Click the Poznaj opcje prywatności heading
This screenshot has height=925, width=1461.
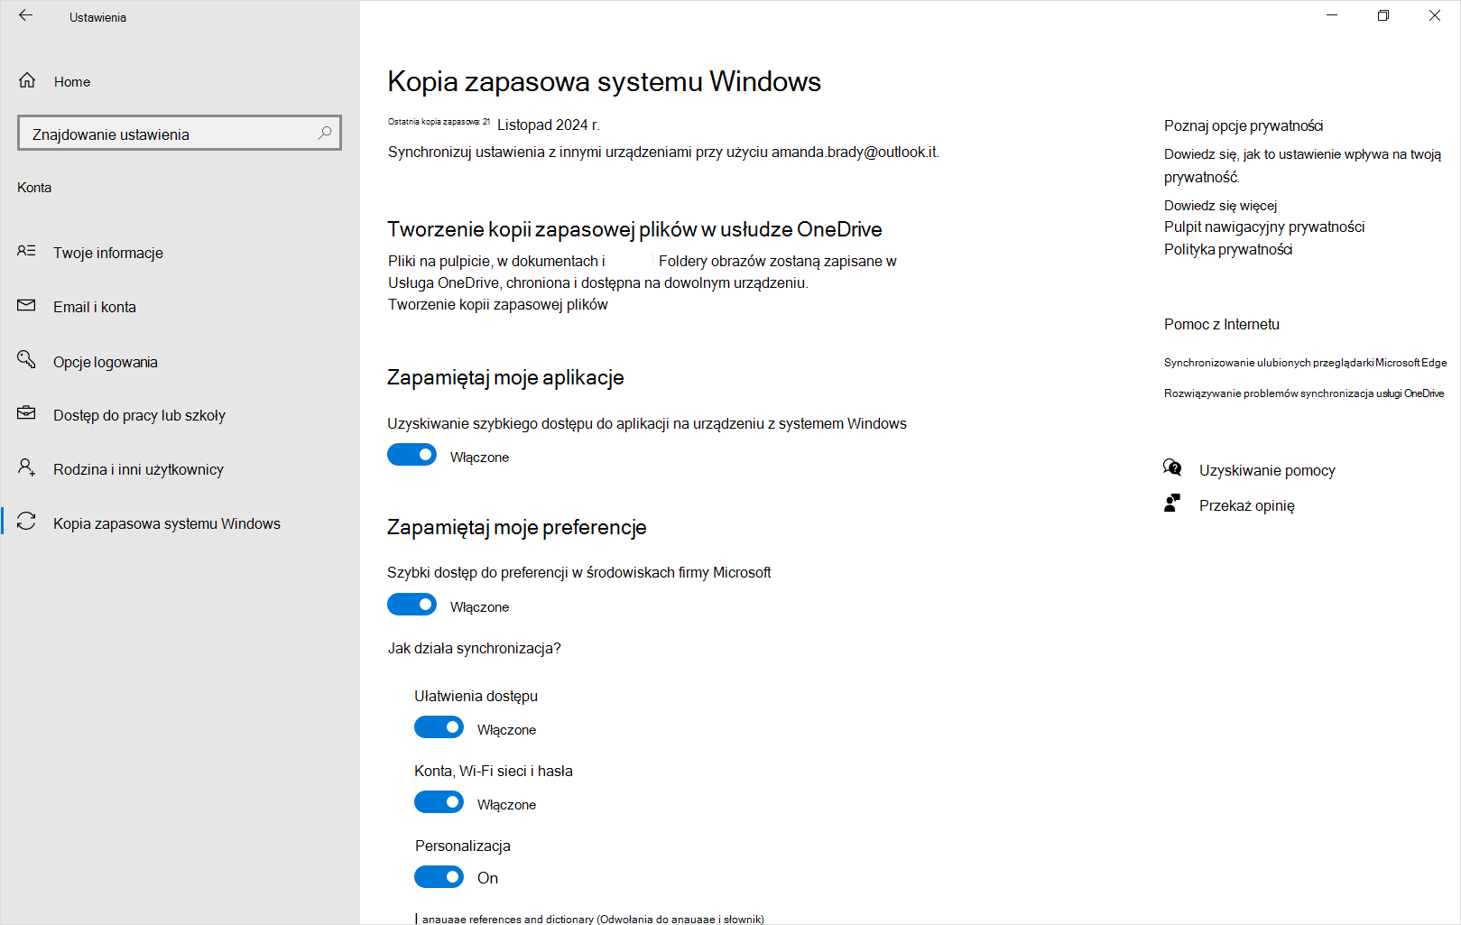click(x=1244, y=126)
